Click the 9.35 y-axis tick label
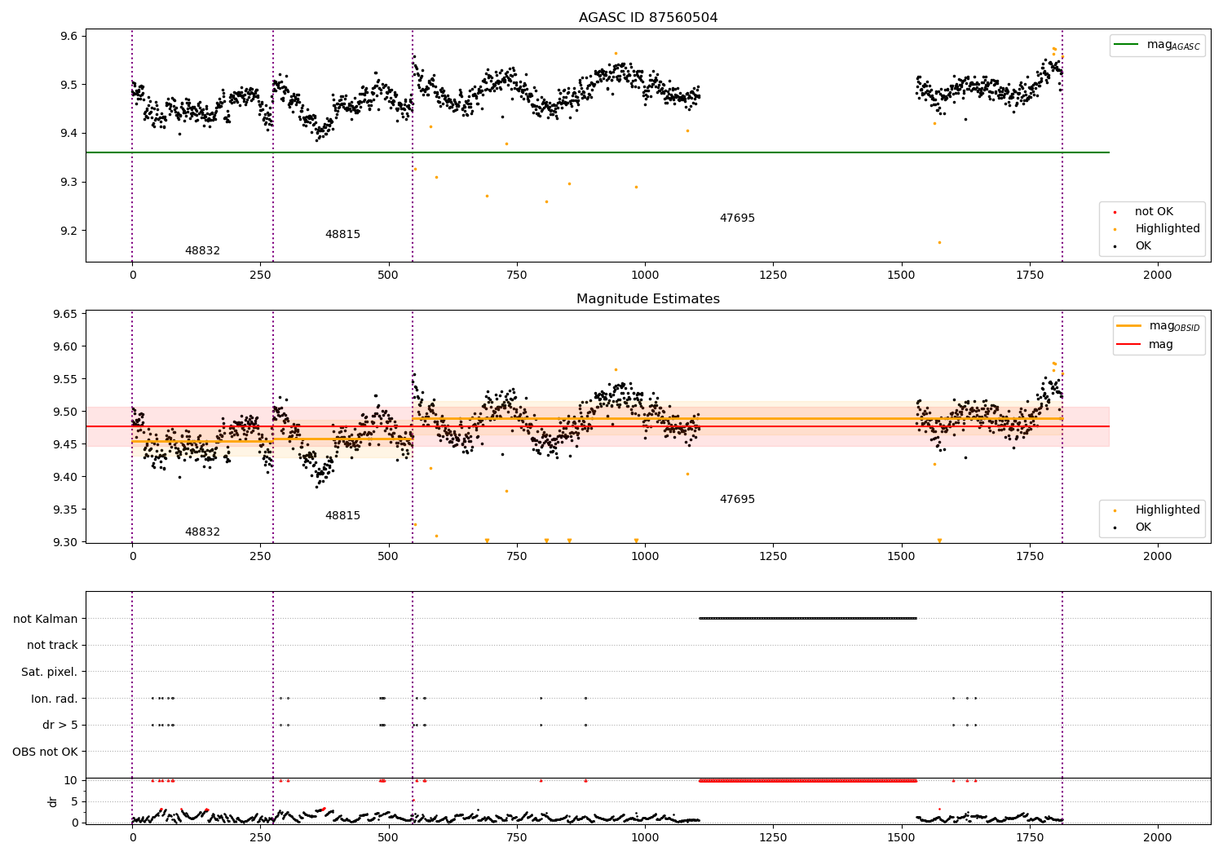The height and width of the screenshot is (856, 1223). point(65,510)
